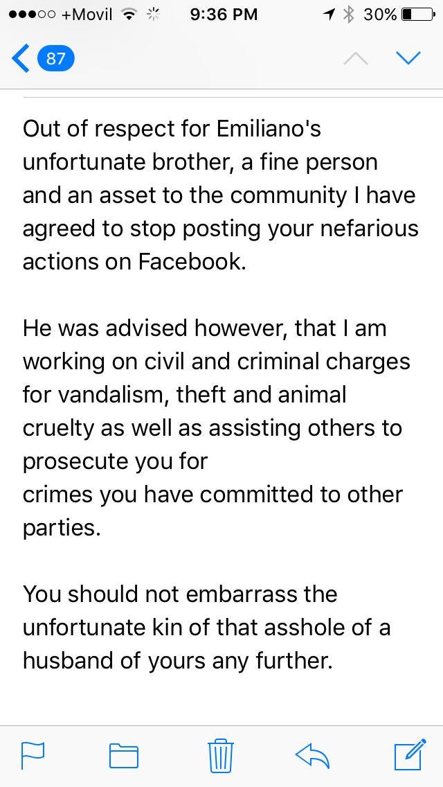Tap the back chevron to return to mailbox
This screenshot has width=443, height=787.
click(x=21, y=59)
